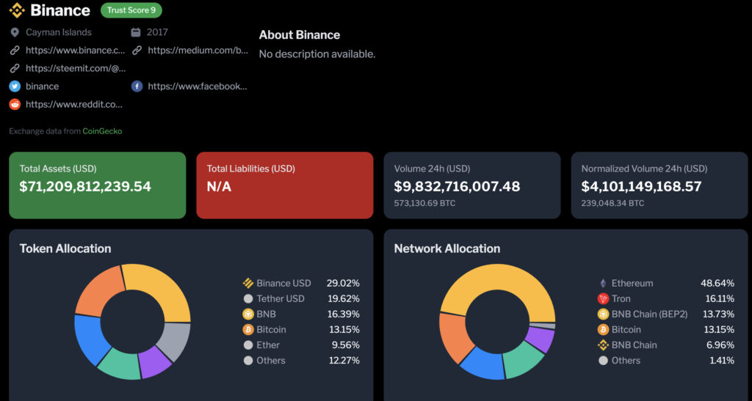The height and width of the screenshot is (401, 752).
Task: Select the green Total Assets card
Action: [x=98, y=185]
